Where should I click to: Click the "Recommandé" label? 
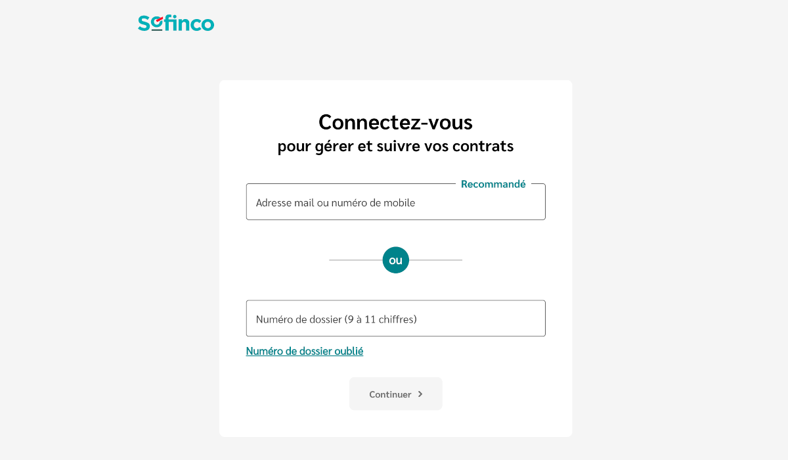[493, 184]
